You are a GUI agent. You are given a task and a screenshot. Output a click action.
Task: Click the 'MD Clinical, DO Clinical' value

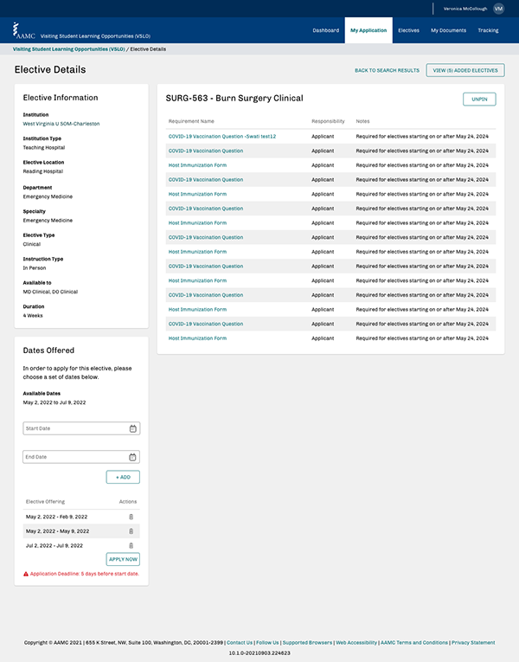(50, 292)
